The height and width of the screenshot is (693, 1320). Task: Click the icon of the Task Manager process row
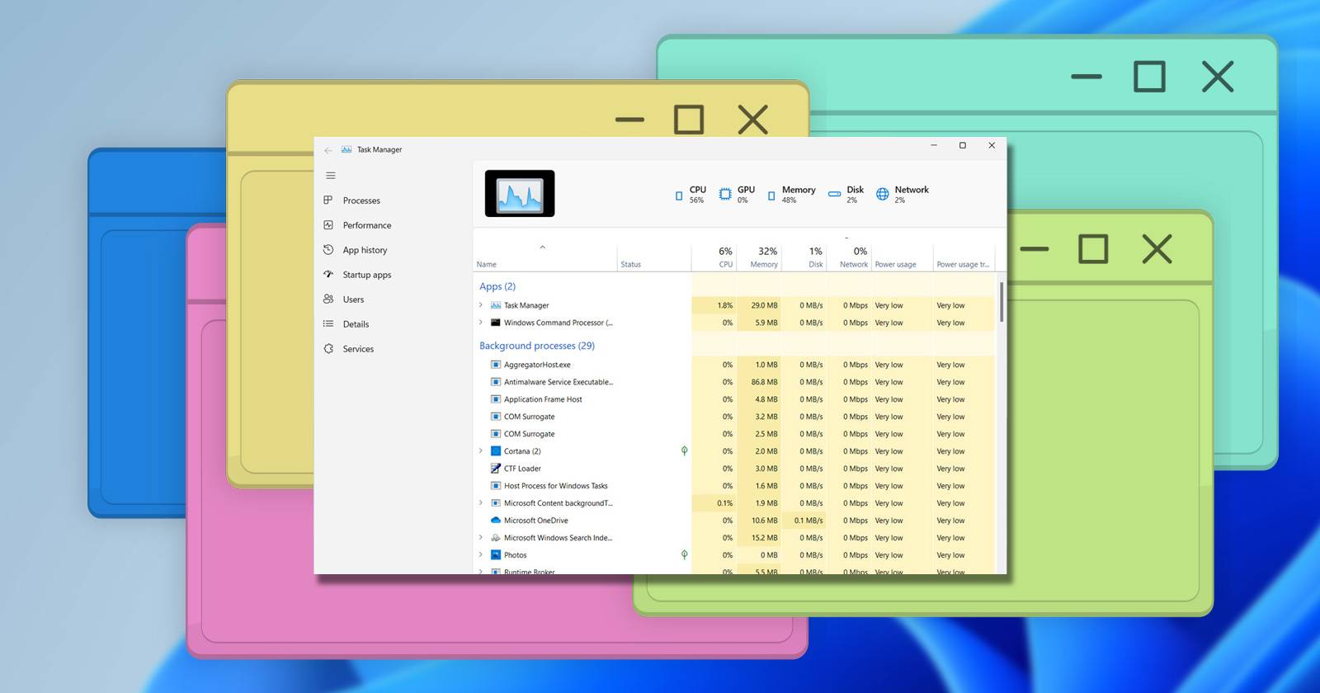click(x=496, y=305)
